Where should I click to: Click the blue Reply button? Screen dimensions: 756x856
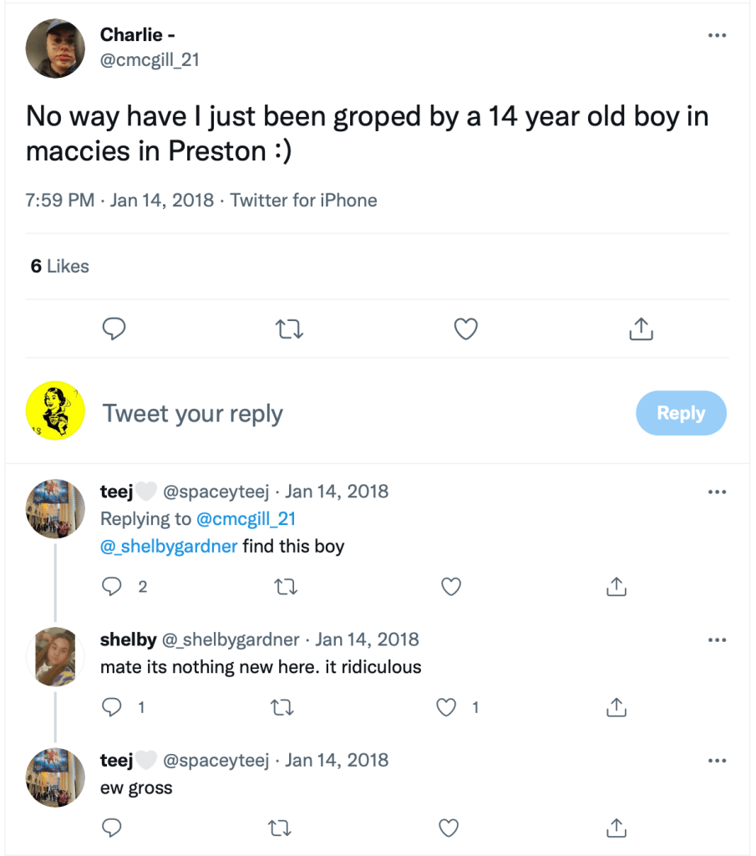681,413
